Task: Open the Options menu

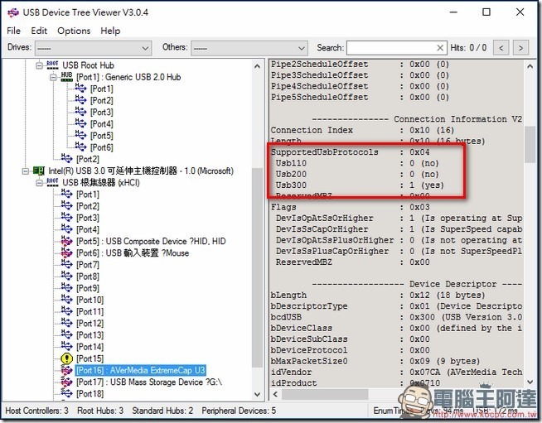Action: pyautogui.click(x=74, y=31)
